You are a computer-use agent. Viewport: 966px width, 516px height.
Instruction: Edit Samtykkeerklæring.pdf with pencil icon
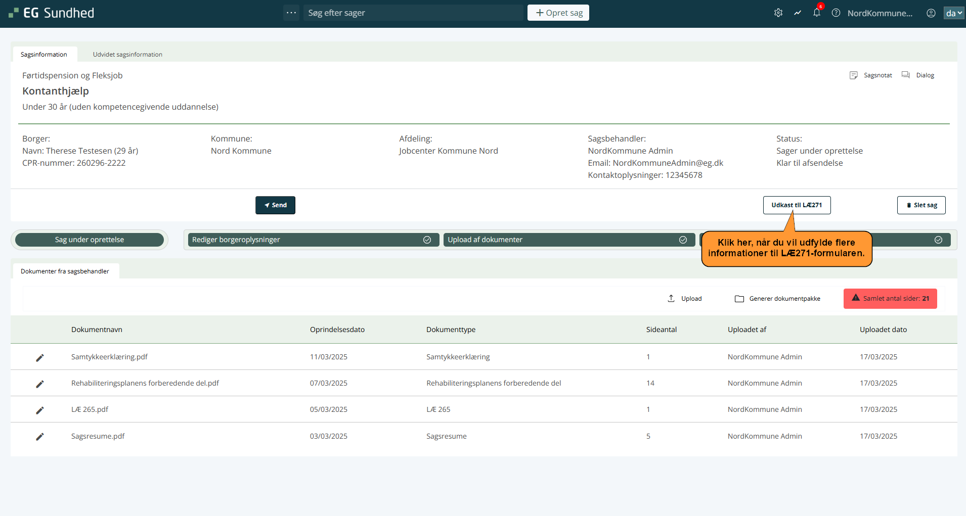click(40, 357)
